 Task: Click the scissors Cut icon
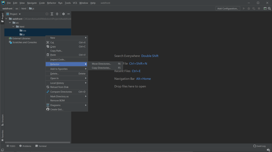(x=48, y=42)
